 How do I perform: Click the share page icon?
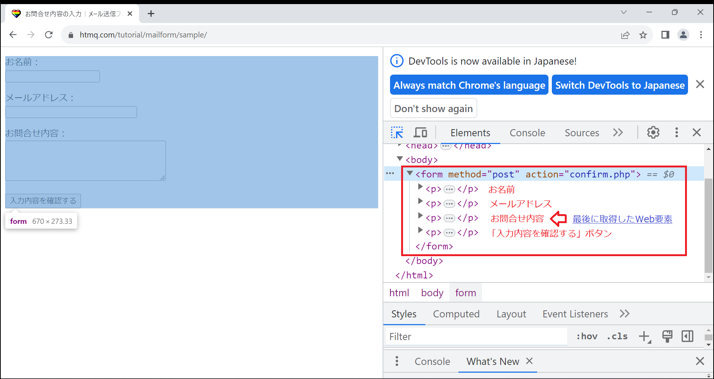tap(625, 35)
